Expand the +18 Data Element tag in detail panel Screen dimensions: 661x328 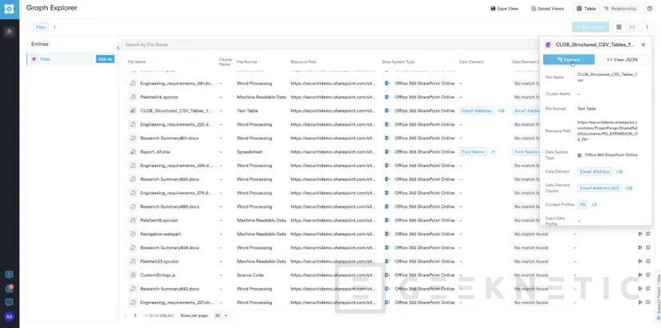619,172
